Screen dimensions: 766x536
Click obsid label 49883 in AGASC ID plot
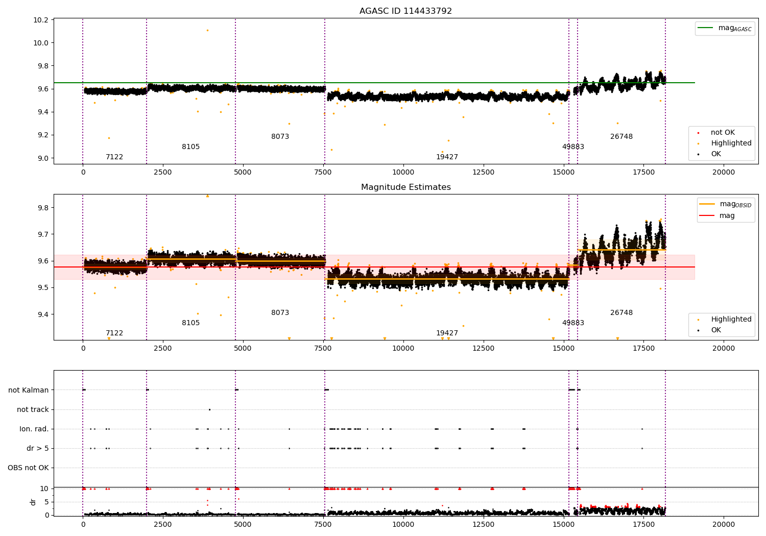573,147
